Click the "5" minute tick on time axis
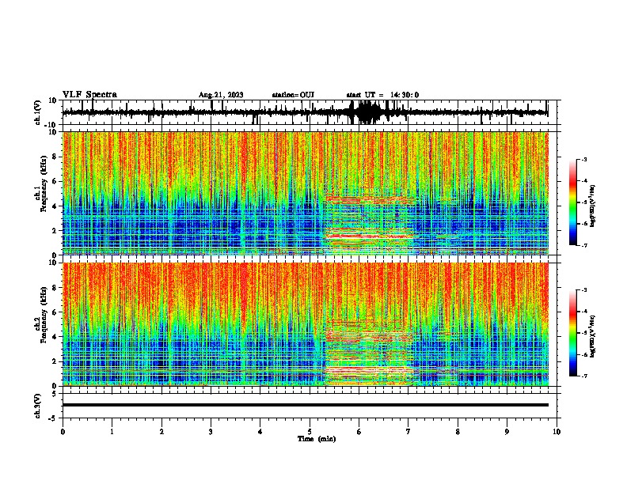627x484 pixels. [x=310, y=432]
